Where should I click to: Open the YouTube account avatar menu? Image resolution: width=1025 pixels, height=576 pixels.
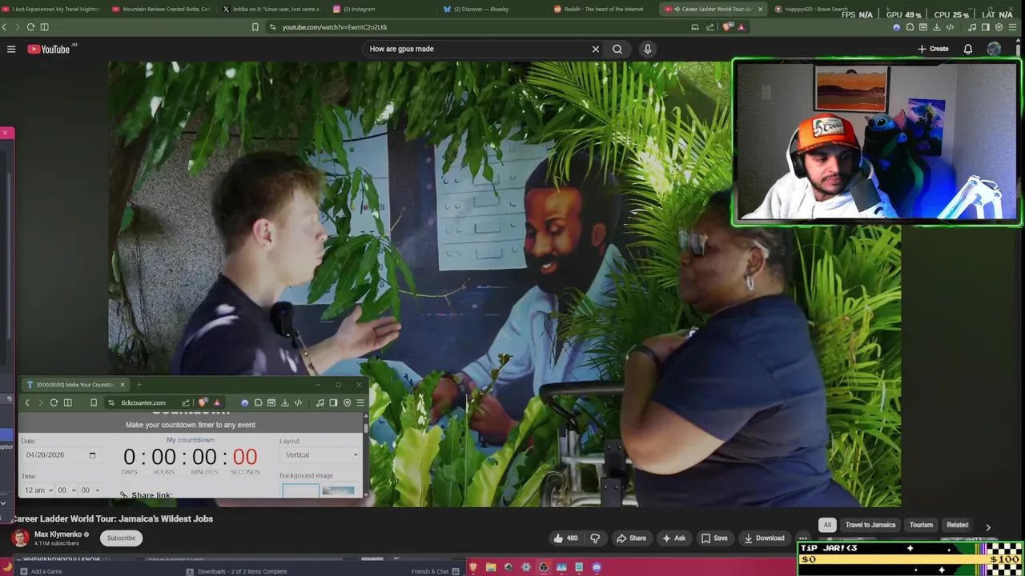click(994, 49)
